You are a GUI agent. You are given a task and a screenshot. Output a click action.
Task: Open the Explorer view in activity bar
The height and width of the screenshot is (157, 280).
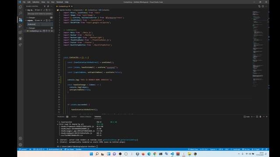[x=21, y=7]
